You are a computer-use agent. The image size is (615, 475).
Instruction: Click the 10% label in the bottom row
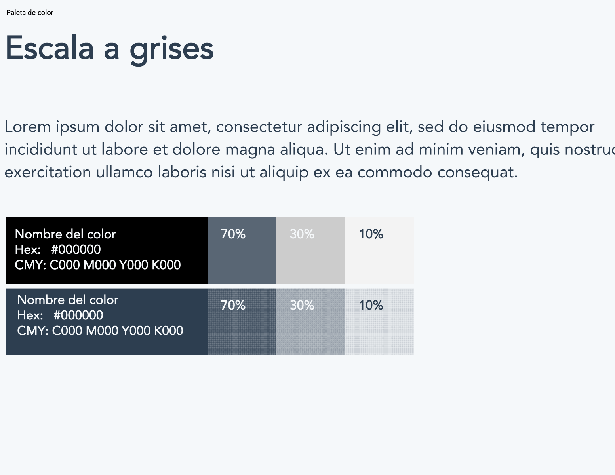371,305
